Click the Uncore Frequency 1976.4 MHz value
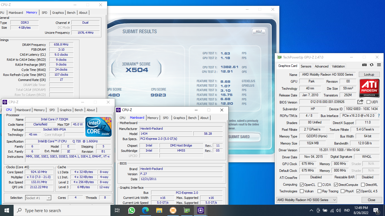Screen dimensions: 385x216 coord(86,33)
